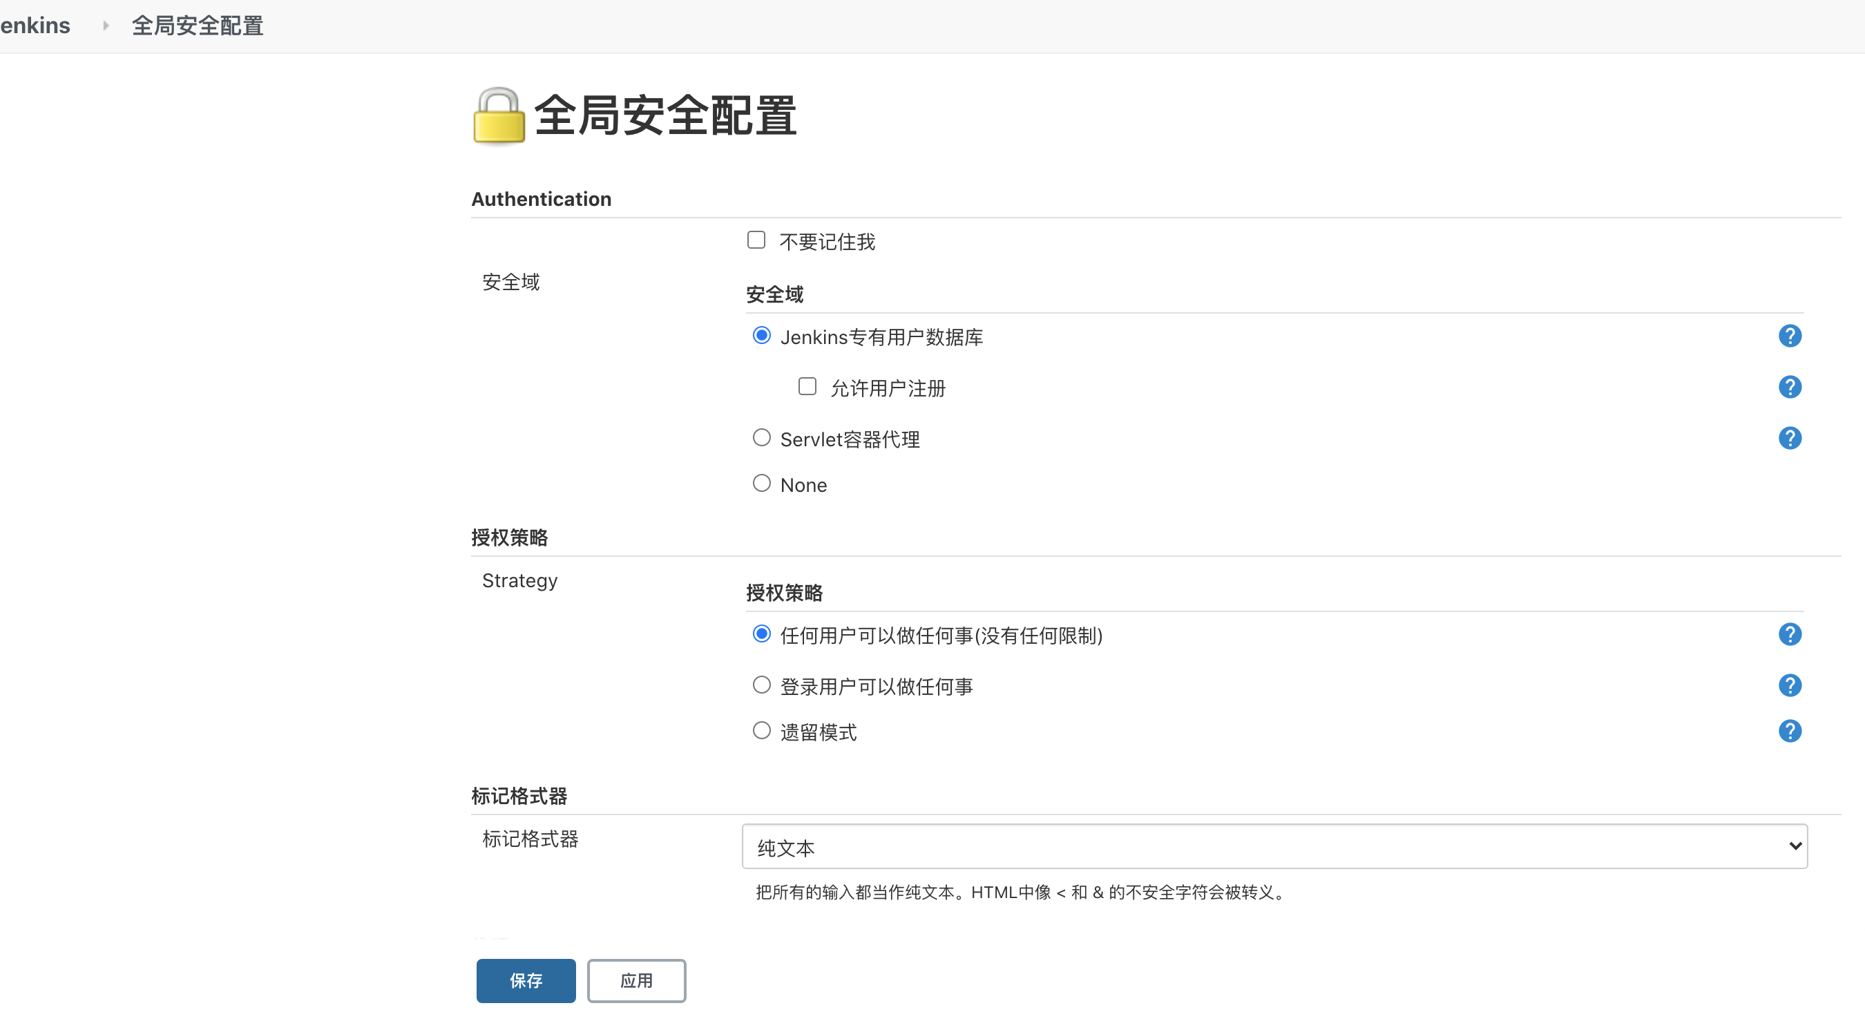Open help for 允许用户注册 option
1865x1010 pixels.
pyautogui.click(x=1789, y=388)
